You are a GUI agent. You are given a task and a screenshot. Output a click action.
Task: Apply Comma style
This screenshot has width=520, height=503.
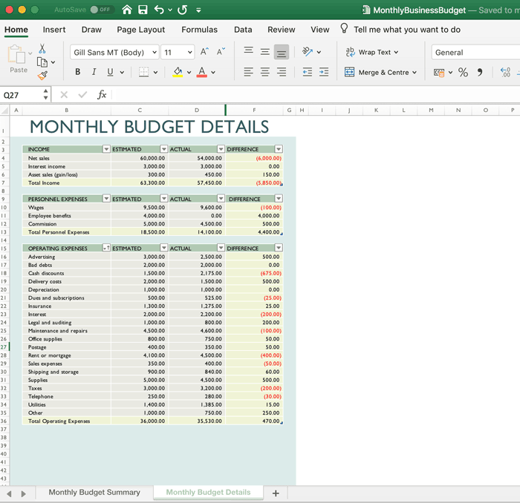(x=480, y=72)
